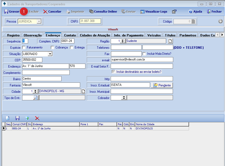Click the Pendente button
The image size is (225, 166).
tap(162, 85)
